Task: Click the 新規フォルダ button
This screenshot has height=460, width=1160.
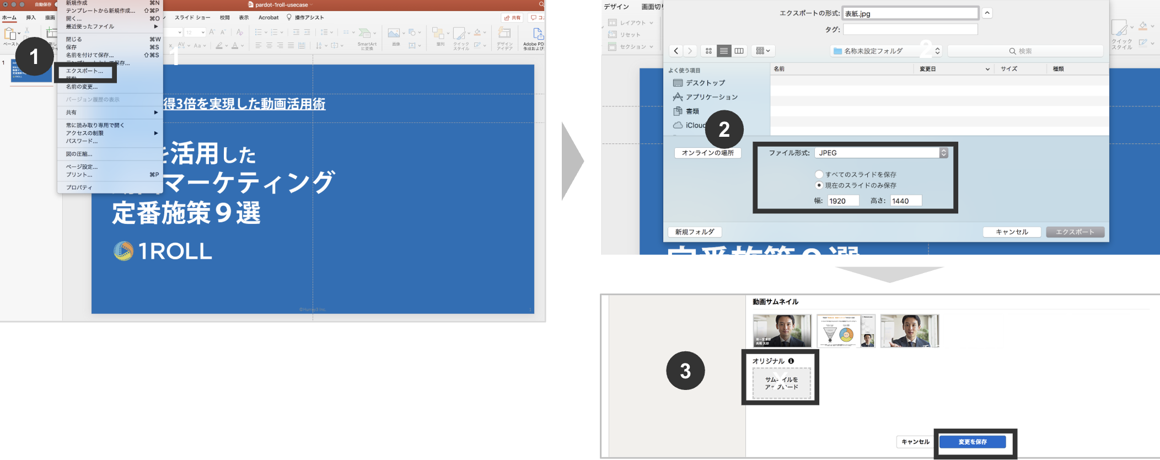Action: (x=694, y=232)
